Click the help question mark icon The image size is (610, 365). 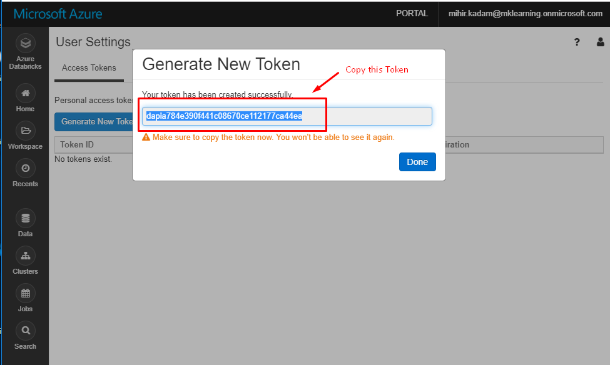click(577, 42)
